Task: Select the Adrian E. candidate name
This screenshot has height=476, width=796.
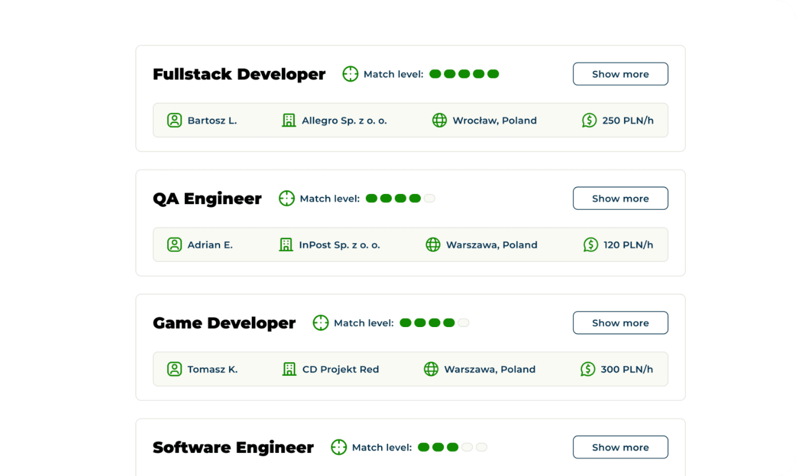Action: (x=210, y=245)
